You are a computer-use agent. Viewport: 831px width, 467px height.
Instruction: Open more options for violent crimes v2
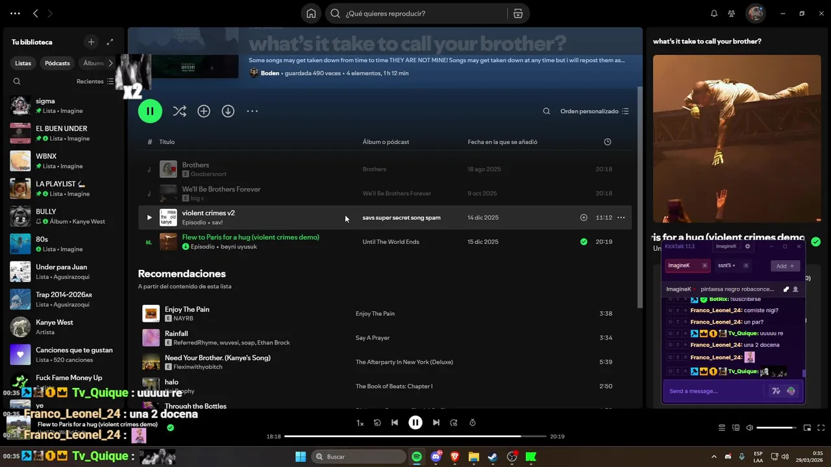tap(621, 218)
